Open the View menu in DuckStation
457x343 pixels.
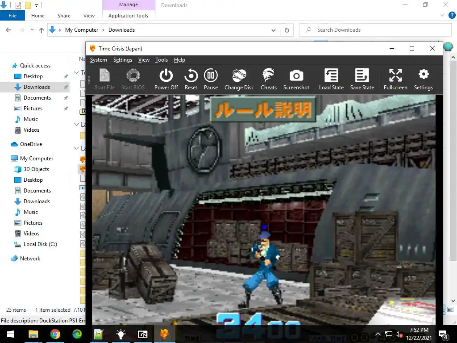144,60
